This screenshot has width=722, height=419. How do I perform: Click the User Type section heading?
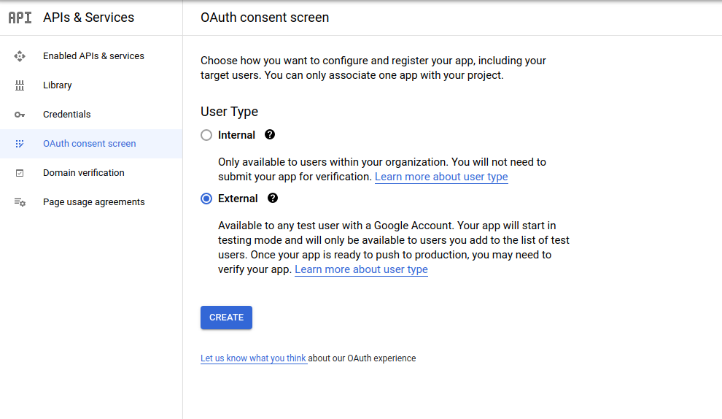tap(229, 112)
